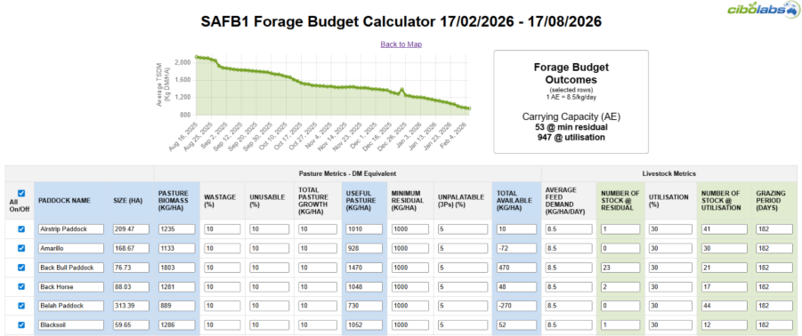Select Blacksoil size field 59.65
802x336 pixels.
[x=131, y=324]
